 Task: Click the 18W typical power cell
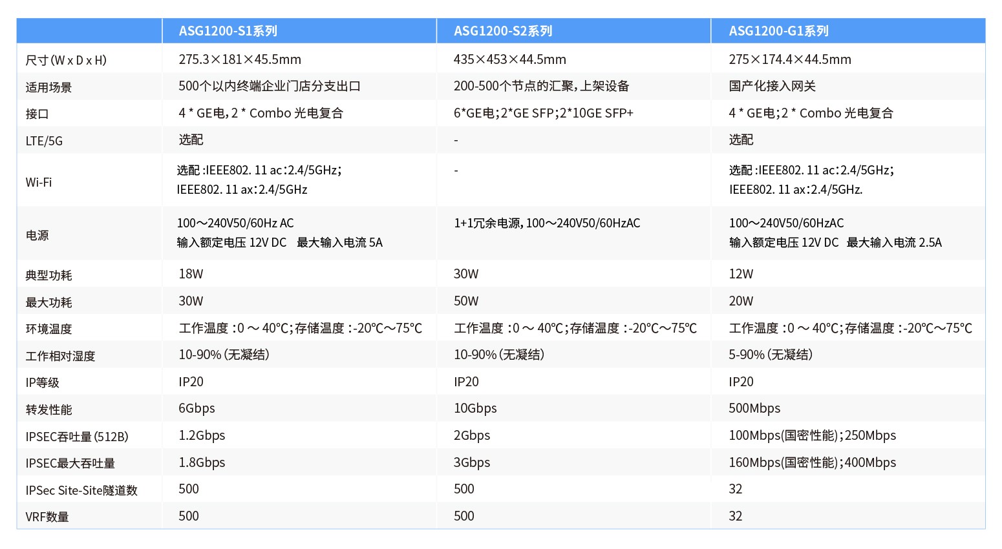[191, 274]
